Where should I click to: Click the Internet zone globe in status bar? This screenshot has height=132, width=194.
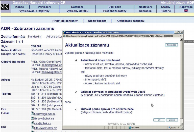tap(130, 127)
